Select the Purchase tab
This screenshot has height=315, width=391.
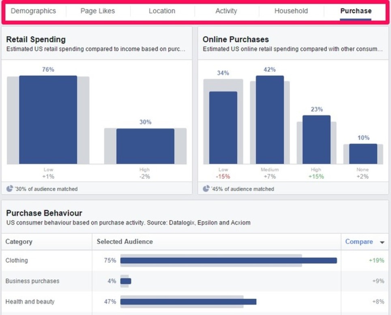click(355, 11)
